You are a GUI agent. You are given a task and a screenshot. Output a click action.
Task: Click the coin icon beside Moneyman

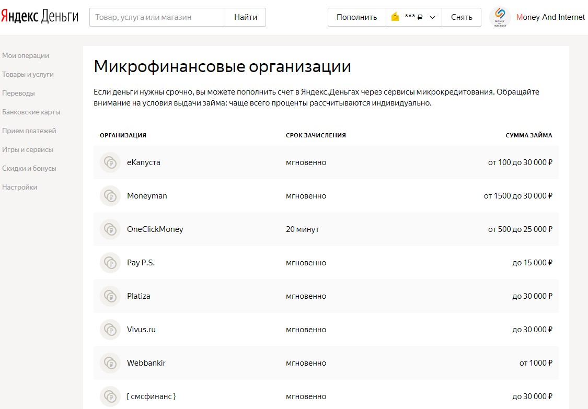110,196
